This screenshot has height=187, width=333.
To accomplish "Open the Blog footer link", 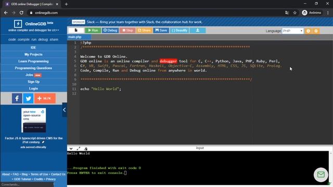I will click(x=24, y=175).
